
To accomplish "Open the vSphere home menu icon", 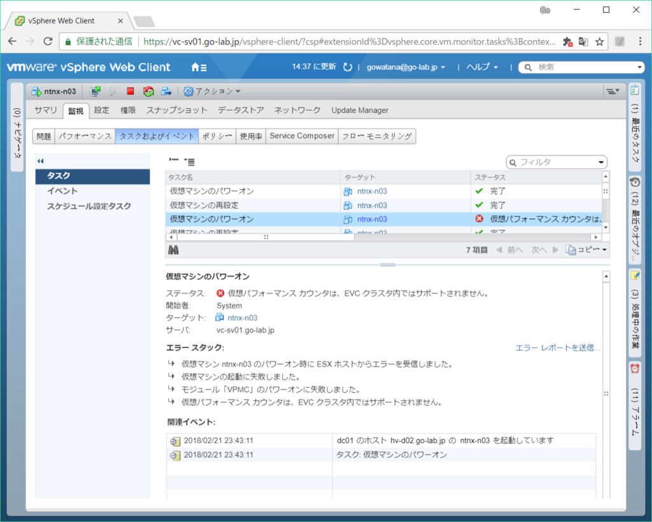I will click(199, 67).
